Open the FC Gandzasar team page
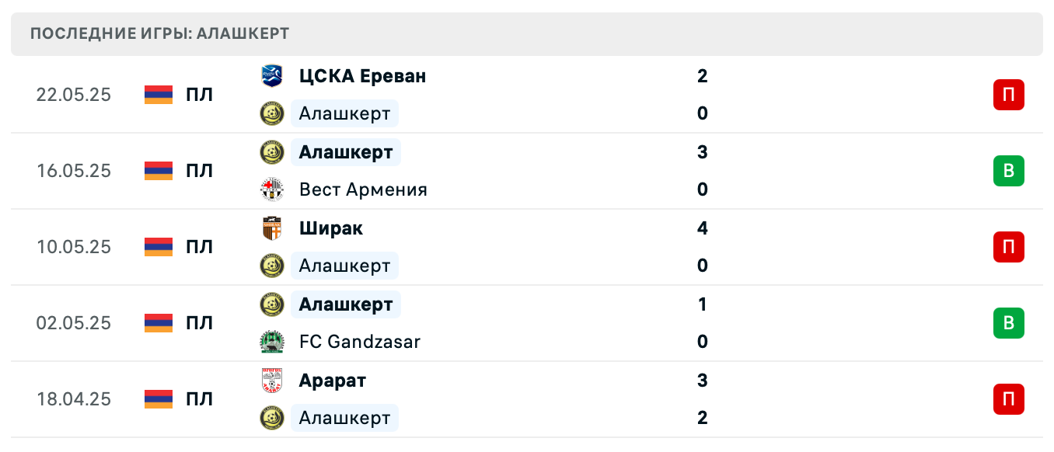 click(360, 342)
